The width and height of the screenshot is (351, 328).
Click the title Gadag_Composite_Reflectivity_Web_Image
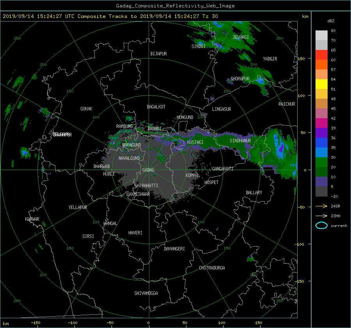175,6
